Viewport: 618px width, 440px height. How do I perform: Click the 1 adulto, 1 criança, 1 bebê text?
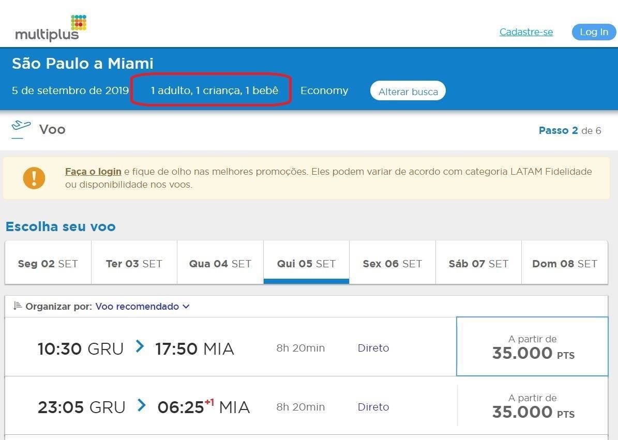tap(215, 90)
